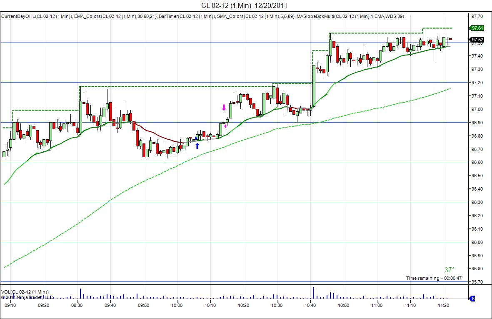Select the green 97.61 price marker

477,28
